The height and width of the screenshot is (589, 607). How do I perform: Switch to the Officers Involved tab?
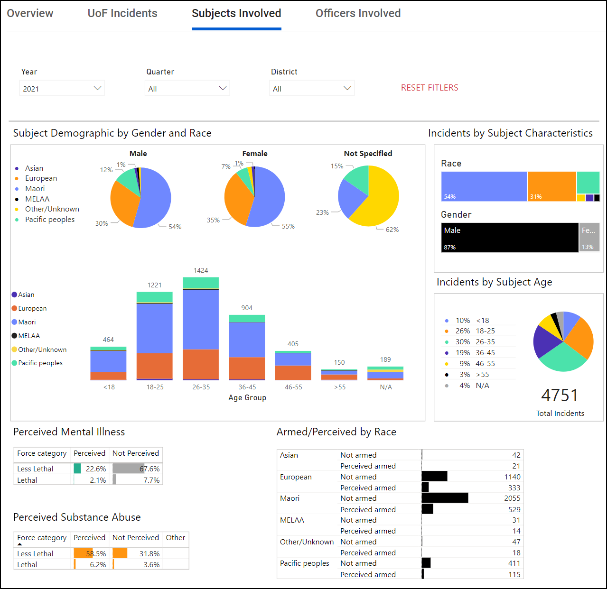(358, 13)
